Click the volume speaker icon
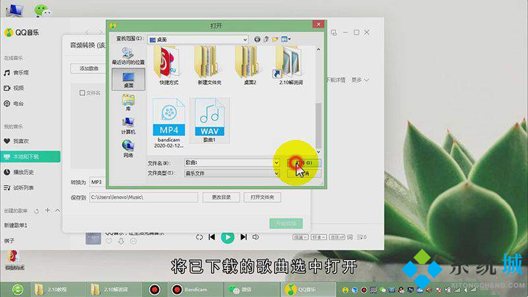 coord(255,237)
